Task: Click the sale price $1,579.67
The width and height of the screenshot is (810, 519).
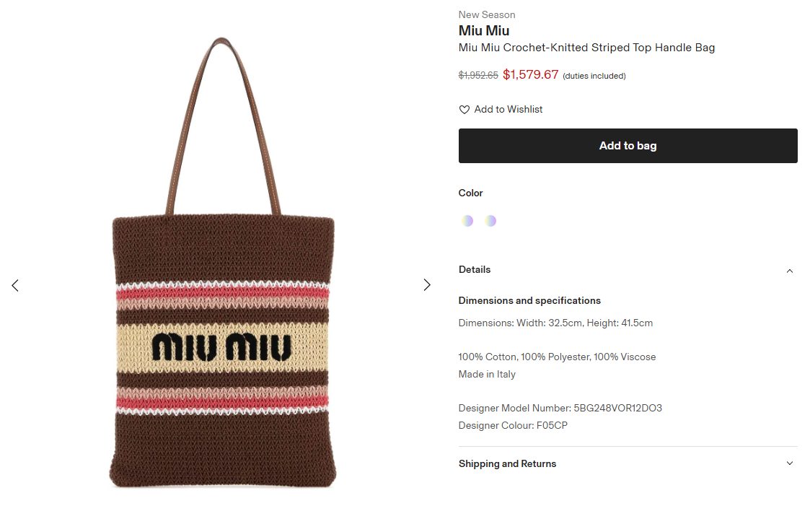Action: click(x=530, y=74)
